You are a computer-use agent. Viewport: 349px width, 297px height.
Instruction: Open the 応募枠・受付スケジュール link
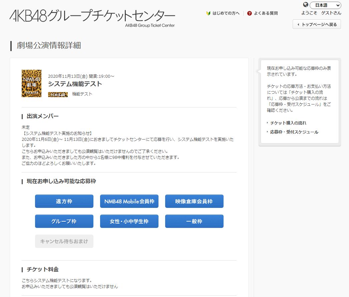pos(294,132)
